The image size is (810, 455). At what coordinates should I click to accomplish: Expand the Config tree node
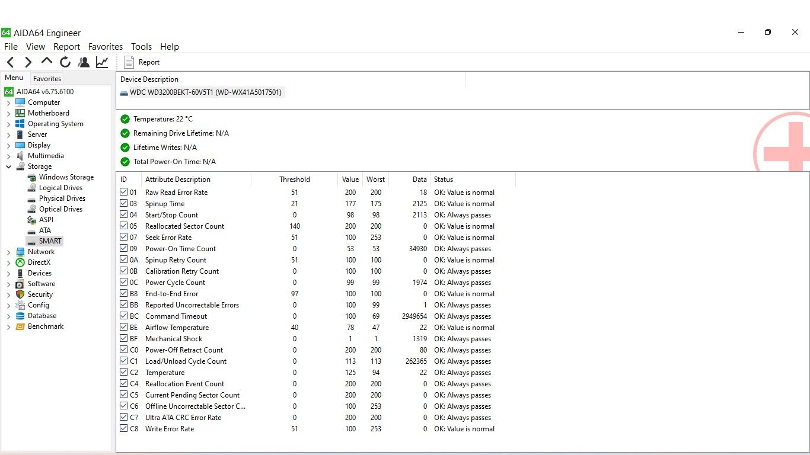click(8, 305)
